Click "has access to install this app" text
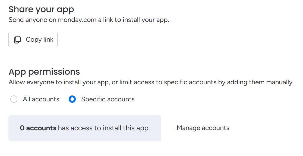Viewport: 303px width, 156px height. pyautogui.click(x=104, y=128)
